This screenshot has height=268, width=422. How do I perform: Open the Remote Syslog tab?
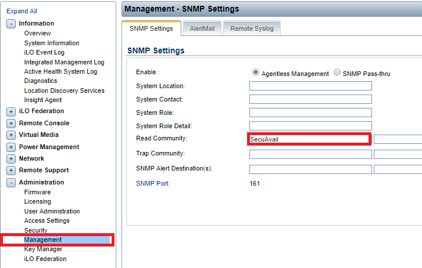click(252, 28)
